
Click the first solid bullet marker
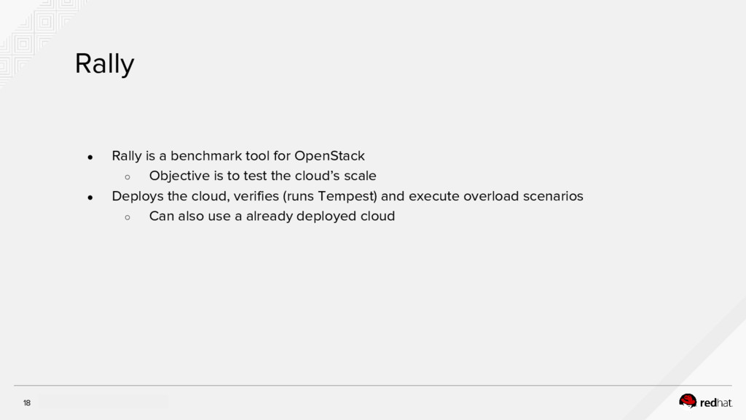[x=90, y=157]
